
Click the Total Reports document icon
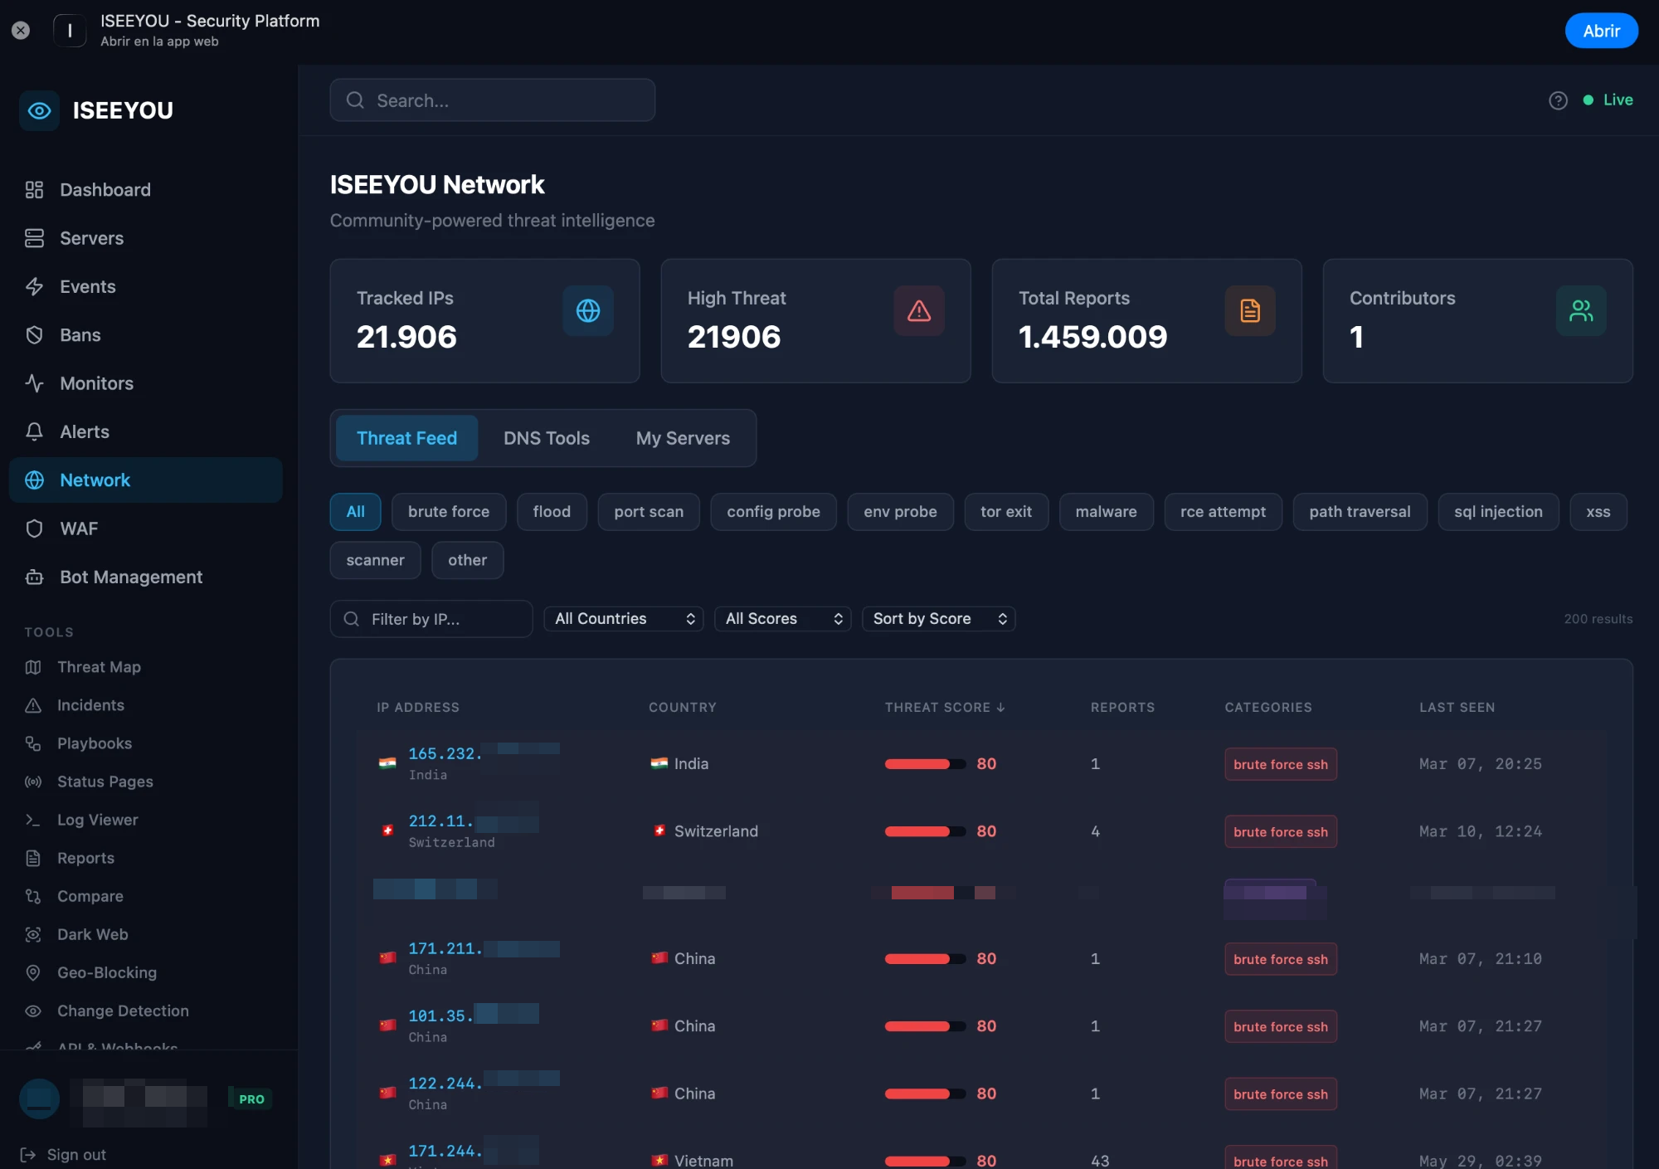1250,310
